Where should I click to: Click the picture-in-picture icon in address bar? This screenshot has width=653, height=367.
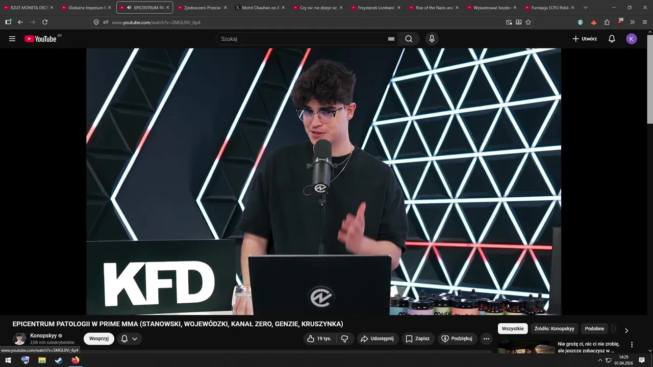(x=509, y=22)
